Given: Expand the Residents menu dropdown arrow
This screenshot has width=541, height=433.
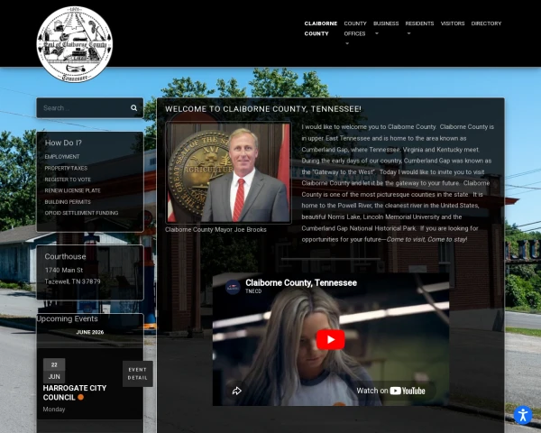Looking at the screenshot, I should pyautogui.click(x=408, y=34).
